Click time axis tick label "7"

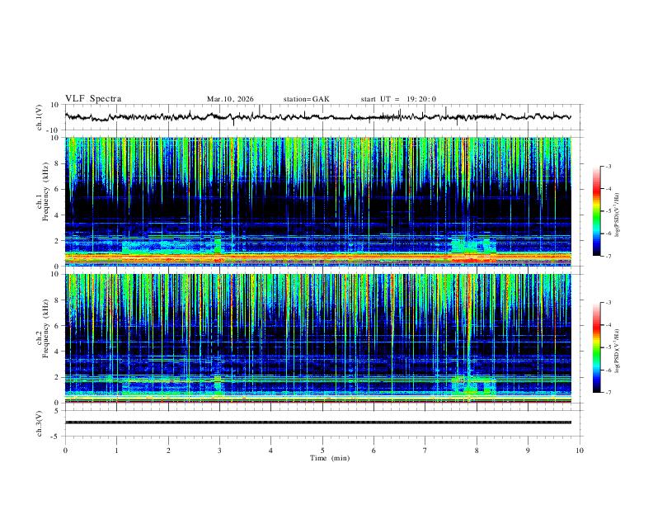click(425, 451)
